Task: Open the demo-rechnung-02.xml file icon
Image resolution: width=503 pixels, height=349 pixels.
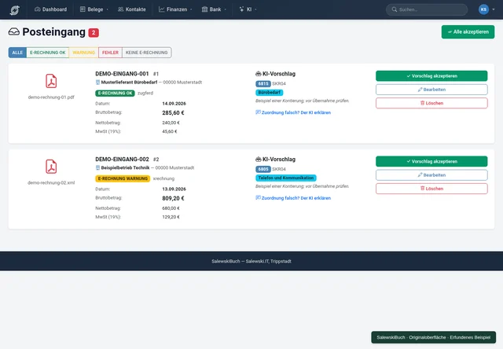Action: tap(51, 167)
